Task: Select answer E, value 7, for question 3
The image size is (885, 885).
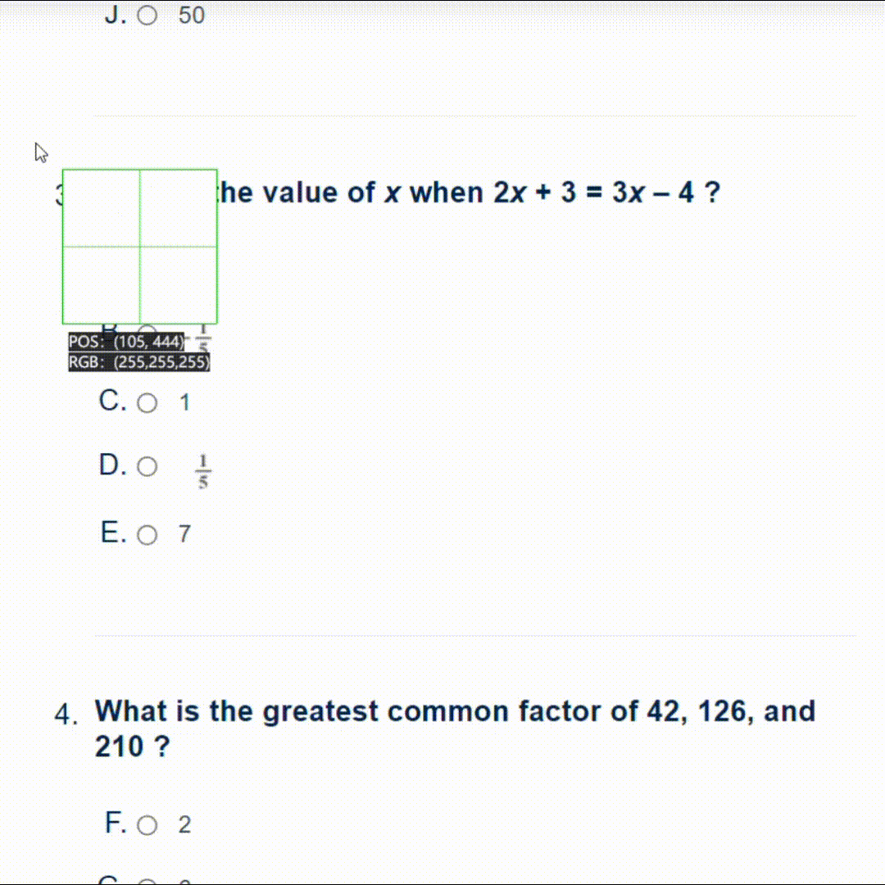Action: 147,533
